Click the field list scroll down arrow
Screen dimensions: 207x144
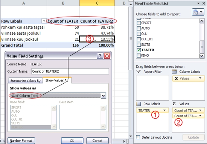click(x=202, y=56)
